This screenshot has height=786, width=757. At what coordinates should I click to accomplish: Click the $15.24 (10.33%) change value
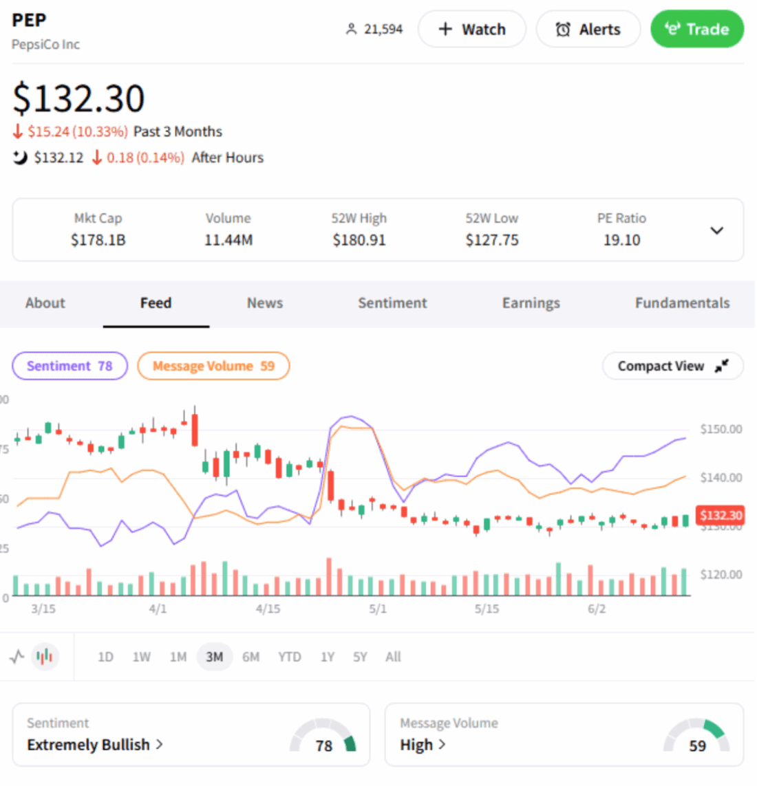click(78, 131)
